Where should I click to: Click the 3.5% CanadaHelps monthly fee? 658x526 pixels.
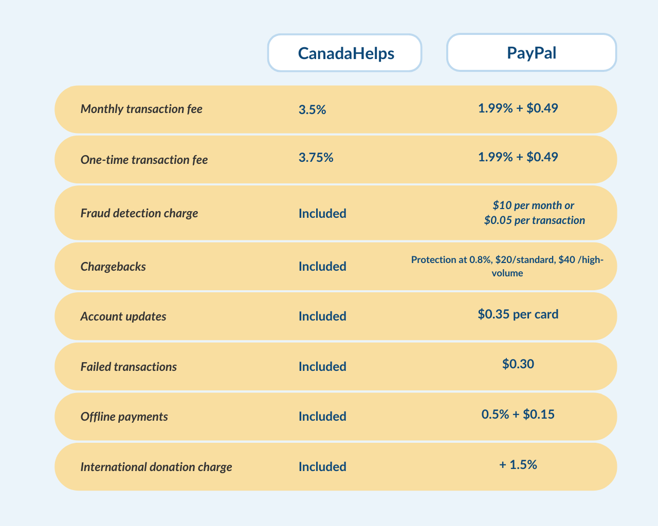point(312,109)
